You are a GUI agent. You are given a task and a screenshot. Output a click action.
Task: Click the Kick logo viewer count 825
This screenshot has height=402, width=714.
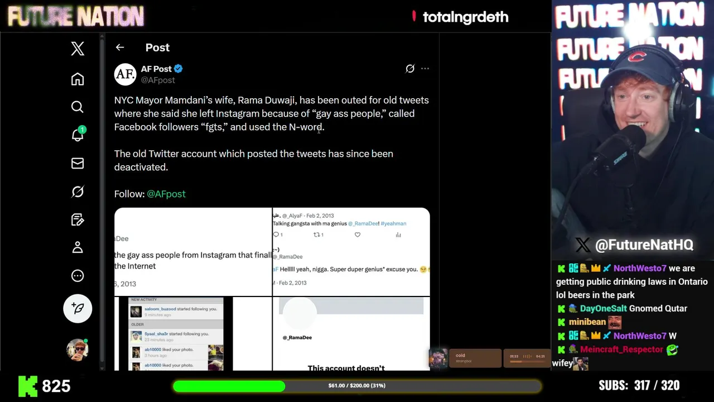pos(45,386)
